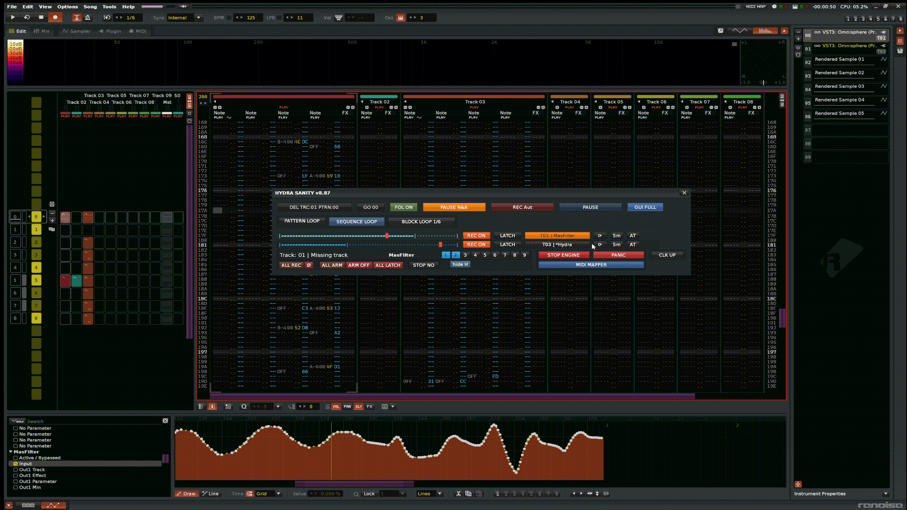This screenshot has width=907, height=510.
Task: Open the Lines interpolation dropdown
Action: coord(429,494)
